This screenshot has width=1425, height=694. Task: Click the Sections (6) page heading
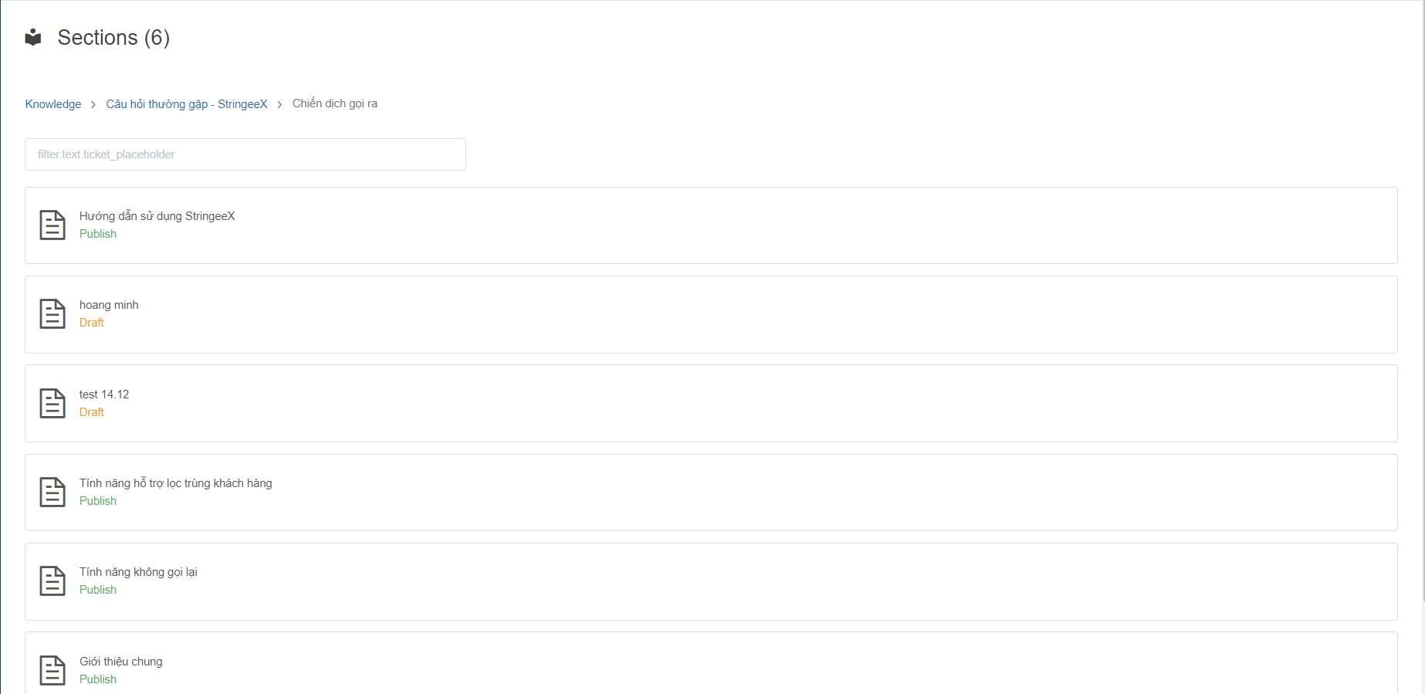pos(113,38)
